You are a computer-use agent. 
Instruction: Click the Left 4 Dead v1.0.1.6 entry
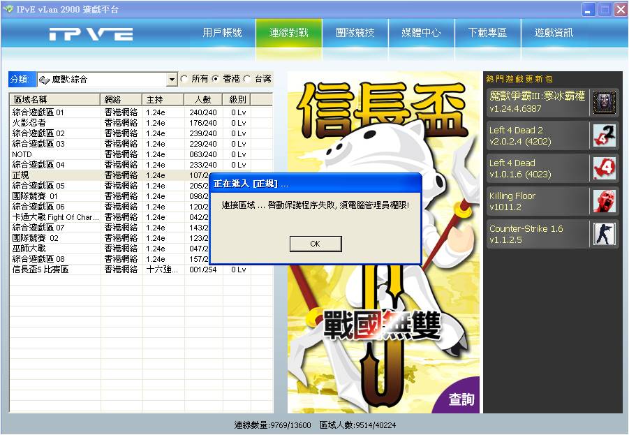coord(552,168)
